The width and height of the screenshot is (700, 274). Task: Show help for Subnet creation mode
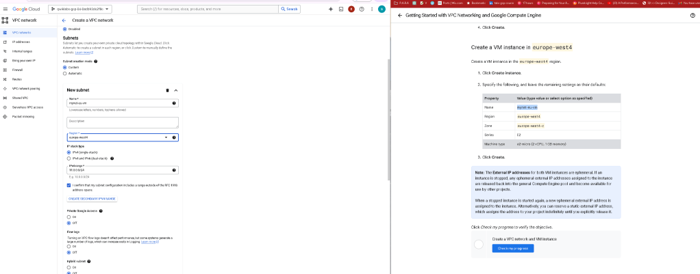[x=96, y=61]
